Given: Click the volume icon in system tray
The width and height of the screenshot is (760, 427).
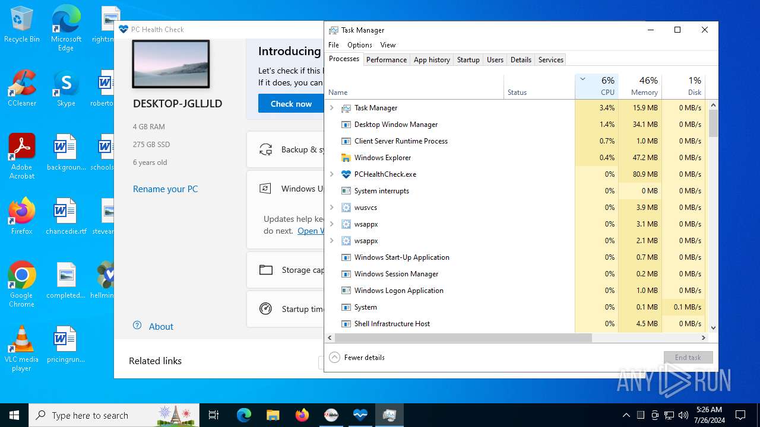Looking at the screenshot, I should pos(683,415).
